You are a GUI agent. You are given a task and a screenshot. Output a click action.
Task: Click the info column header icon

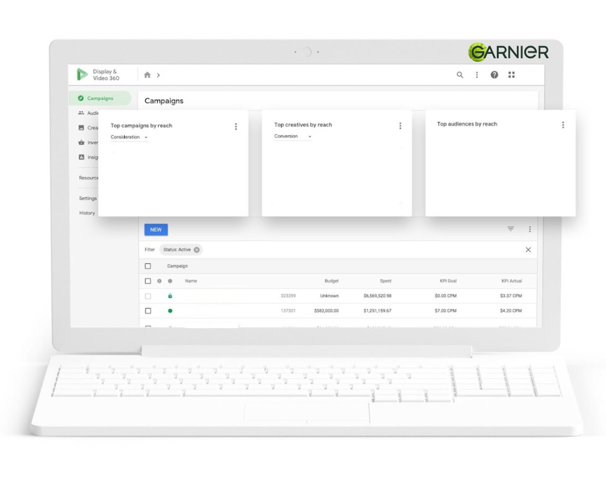159,281
